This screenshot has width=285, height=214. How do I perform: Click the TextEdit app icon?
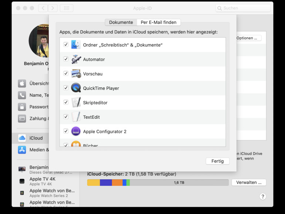pos(76,117)
